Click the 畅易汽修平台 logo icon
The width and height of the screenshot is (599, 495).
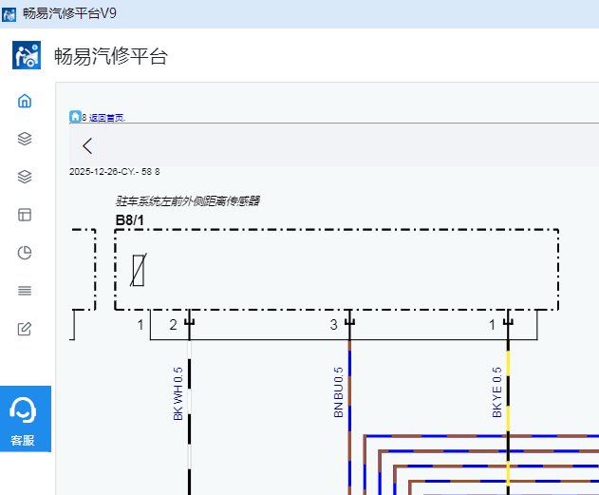(x=27, y=55)
